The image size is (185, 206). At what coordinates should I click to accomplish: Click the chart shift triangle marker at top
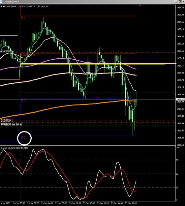(x=140, y=5)
